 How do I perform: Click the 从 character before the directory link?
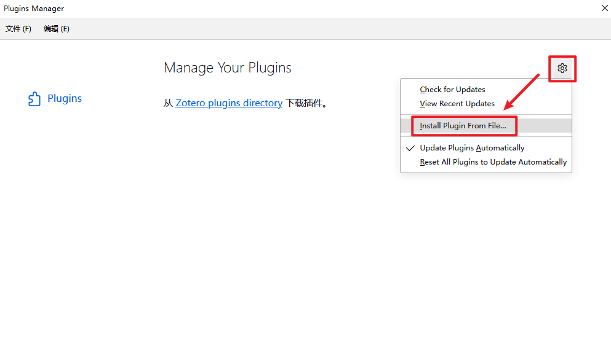point(168,103)
